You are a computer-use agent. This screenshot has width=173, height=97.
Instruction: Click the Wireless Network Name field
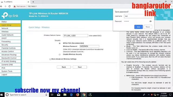(75, 36)
